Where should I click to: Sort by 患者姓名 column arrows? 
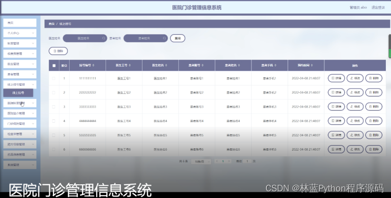pos(239,65)
